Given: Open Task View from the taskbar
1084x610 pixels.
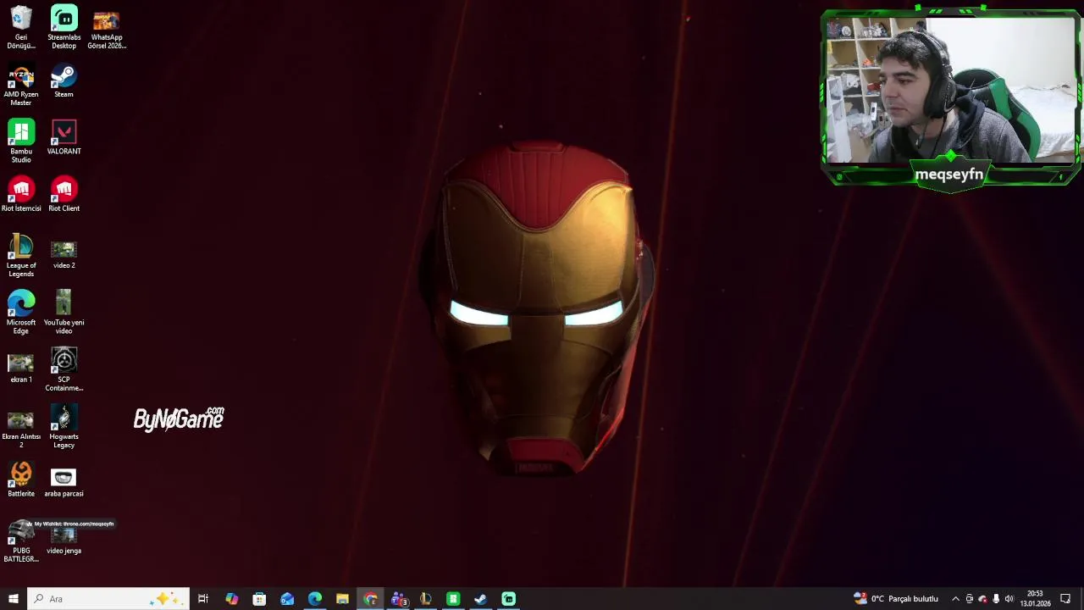Looking at the screenshot, I should (x=203, y=599).
